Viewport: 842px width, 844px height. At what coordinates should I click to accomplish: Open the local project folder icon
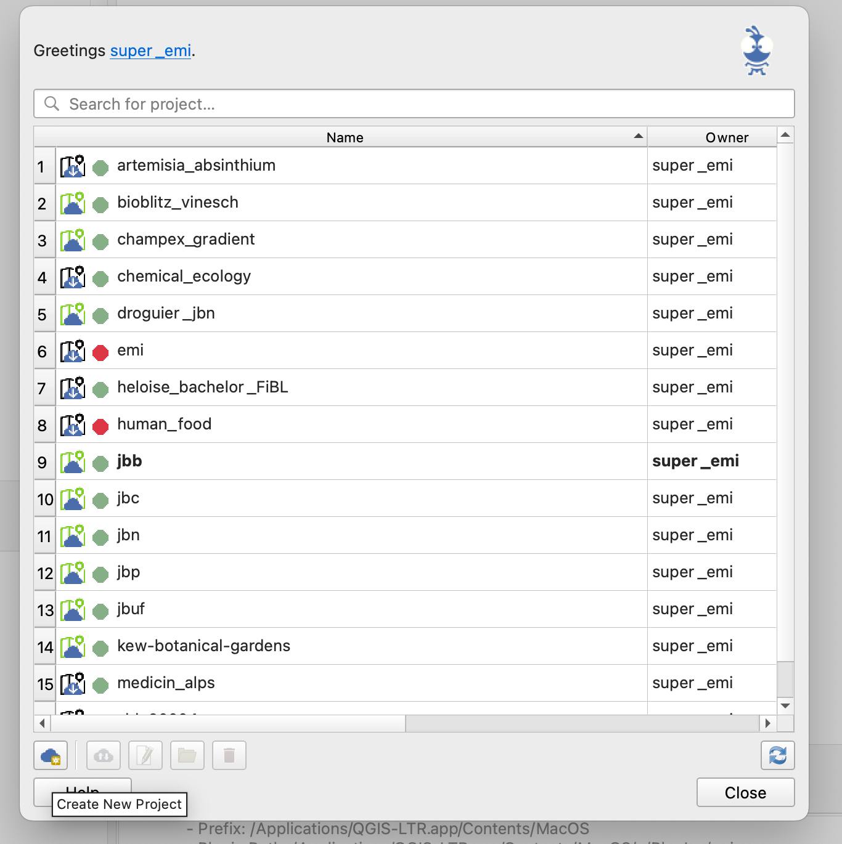pyautogui.click(x=187, y=755)
